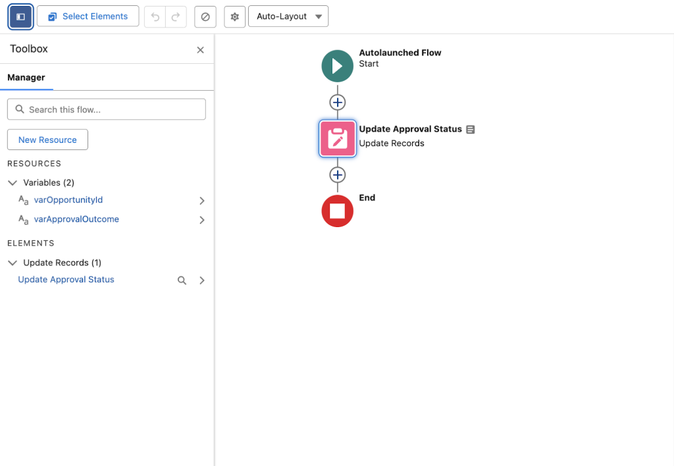Expand Update Approval Status details chevron
The height and width of the screenshot is (466, 674).
pos(202,280)
